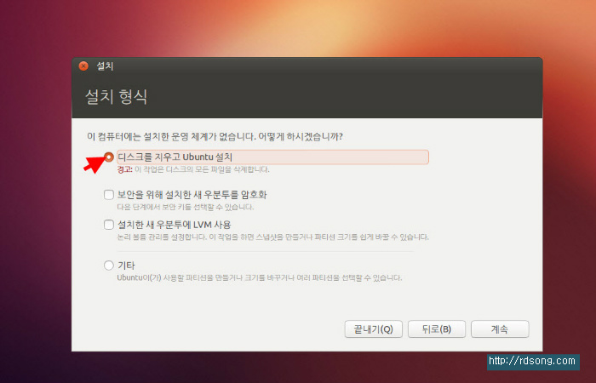
Task: Select the 디스크를 지우고 Ubuntu 설치 radio button
Action: [108, 157]
